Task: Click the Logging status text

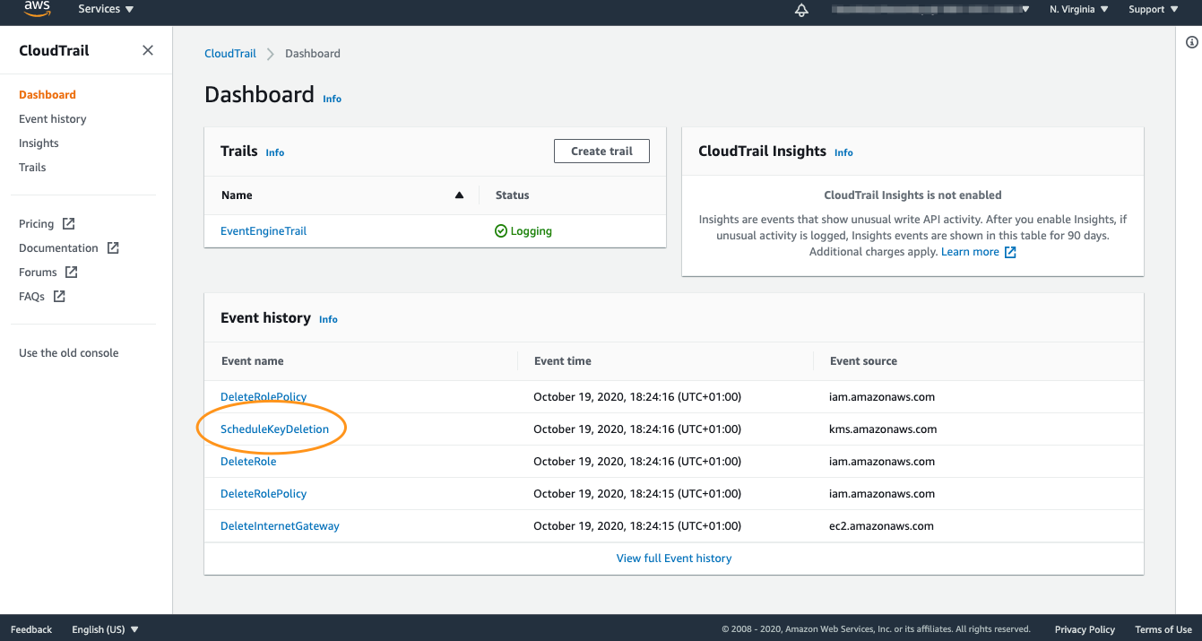Action: 531,230
